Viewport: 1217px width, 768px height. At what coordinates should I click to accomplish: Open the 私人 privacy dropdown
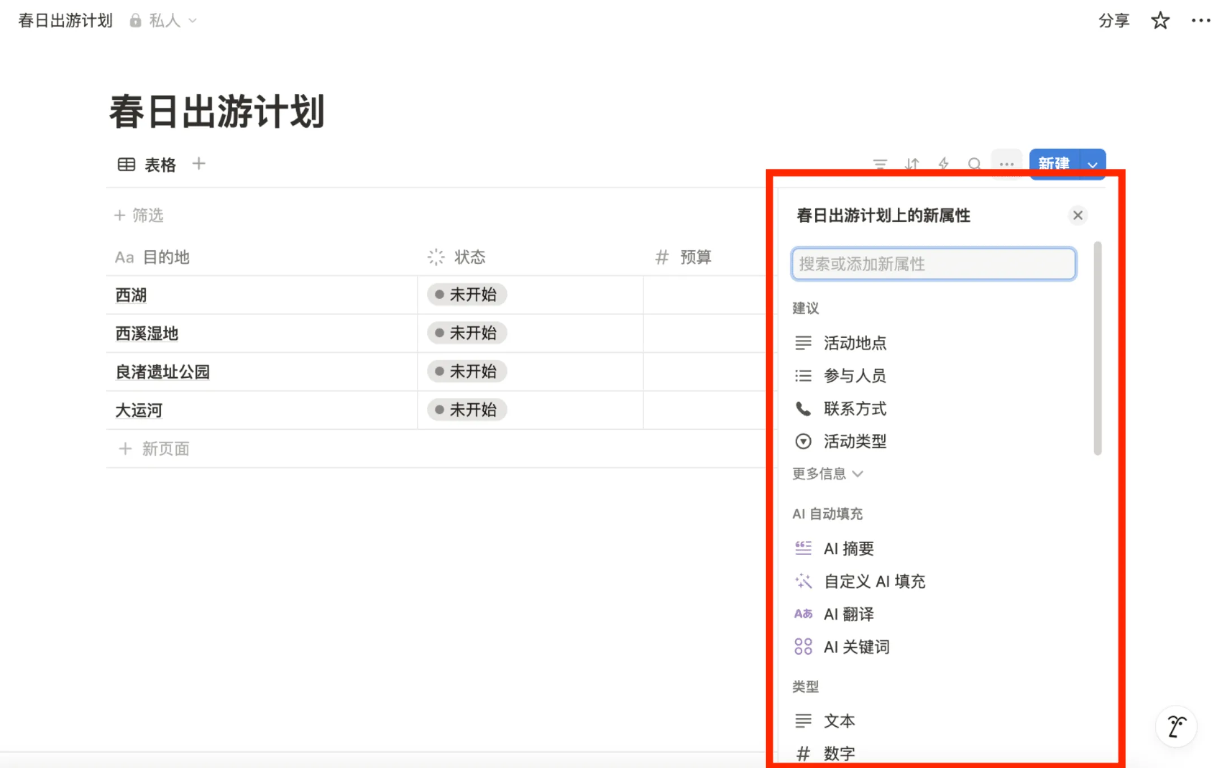pos(163,21)
